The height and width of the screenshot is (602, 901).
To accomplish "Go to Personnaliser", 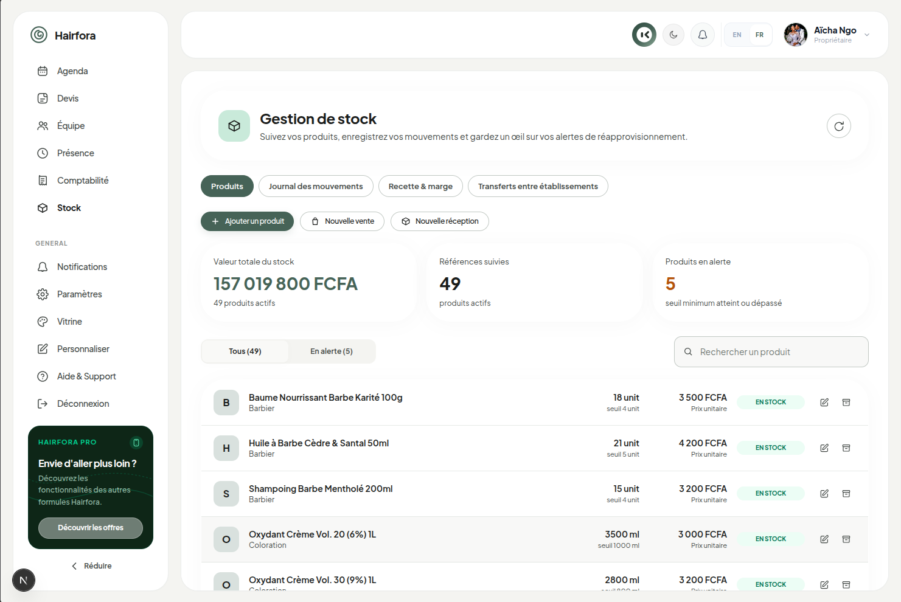I will [x=91, y=349].
